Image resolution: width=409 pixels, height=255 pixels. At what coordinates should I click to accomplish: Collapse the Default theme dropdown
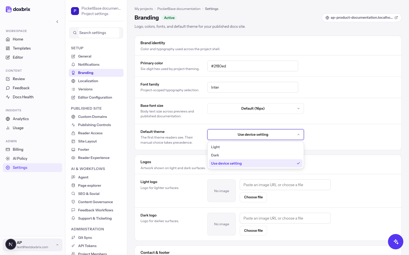point(256,135)
